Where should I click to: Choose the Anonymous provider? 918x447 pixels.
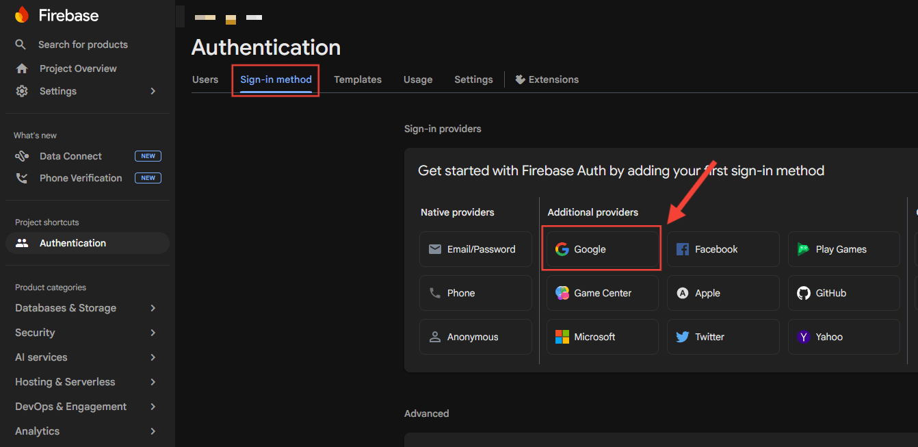(475, 337)
